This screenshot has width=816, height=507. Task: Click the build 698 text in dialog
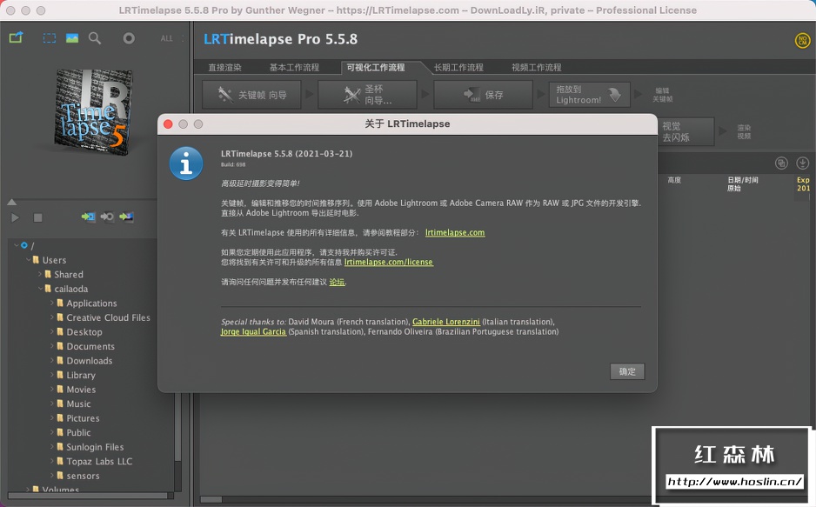(233, 165)
